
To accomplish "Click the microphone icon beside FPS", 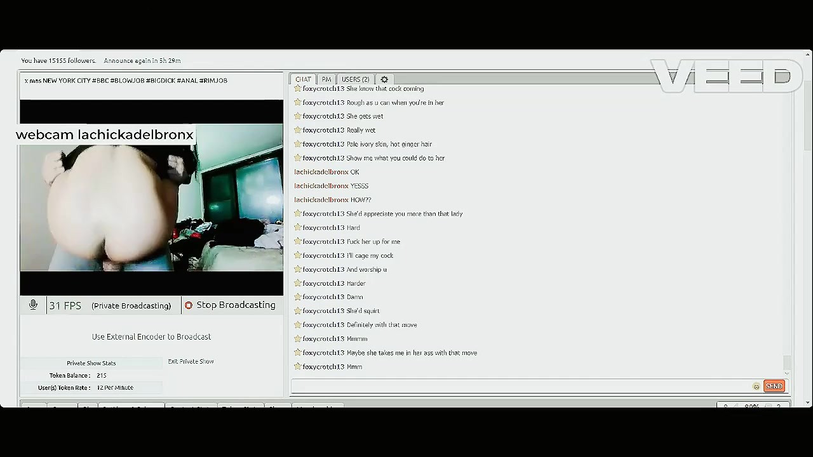I will pos(33,305).
